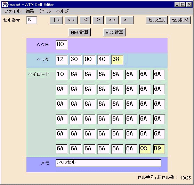Click the セル番号 input field
The width and height of the screenshot is (194, 185).
32,20
